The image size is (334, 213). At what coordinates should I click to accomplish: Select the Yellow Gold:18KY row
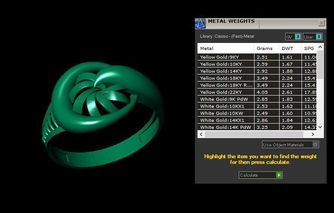(257, 78)
